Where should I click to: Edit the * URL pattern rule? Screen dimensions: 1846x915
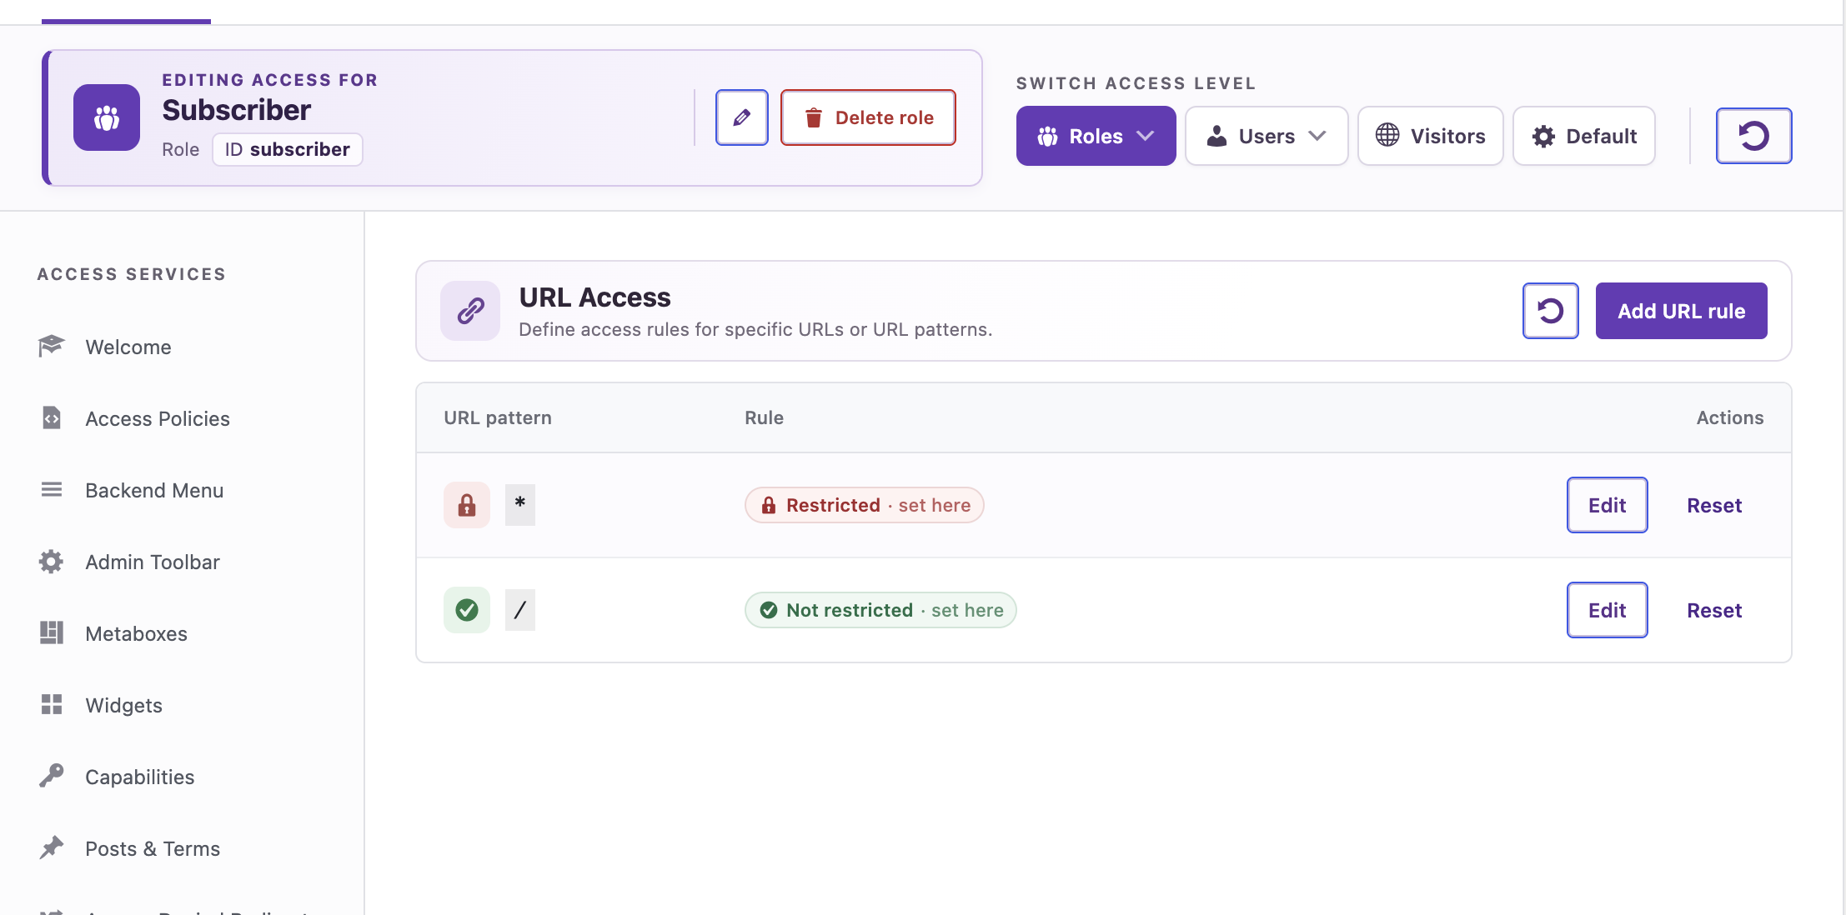(x=1607, y=505)
